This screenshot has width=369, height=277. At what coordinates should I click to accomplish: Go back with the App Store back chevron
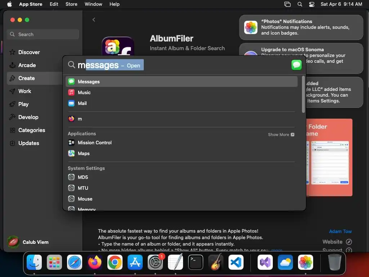click(94, 20)
